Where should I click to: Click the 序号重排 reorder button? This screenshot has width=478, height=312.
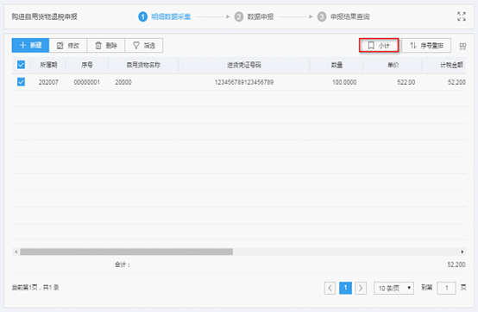coord(426,46)
